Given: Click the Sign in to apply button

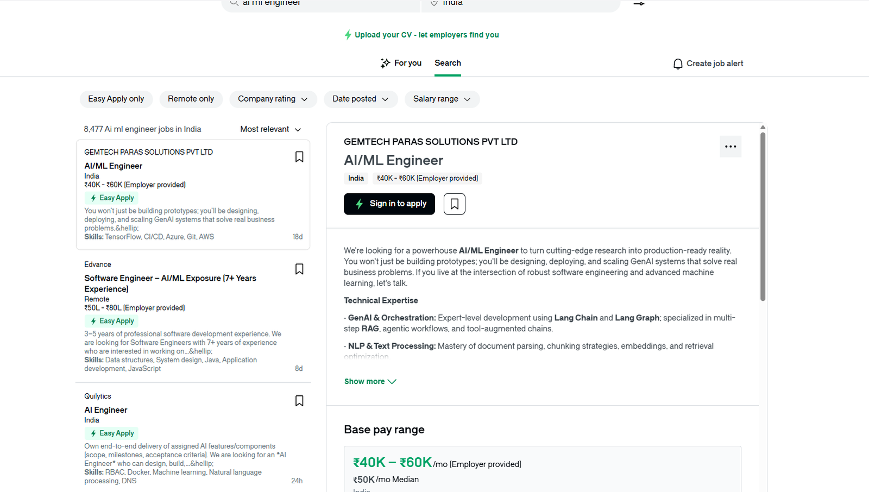Looking at the screenshot, I should [389, 204].
